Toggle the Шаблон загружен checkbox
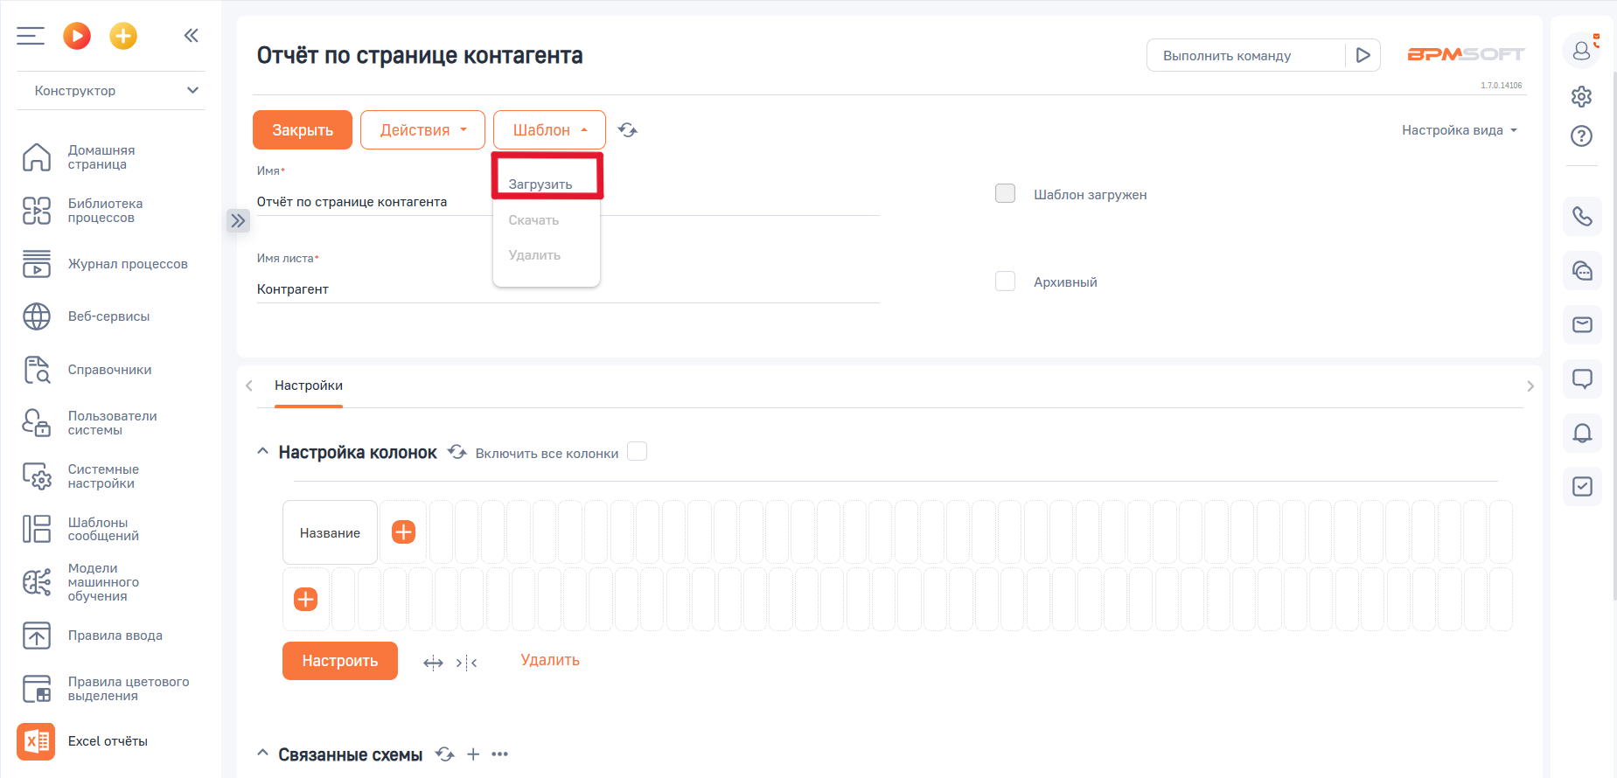This screenshot has width=1617, height=778. click(1006, 193)
